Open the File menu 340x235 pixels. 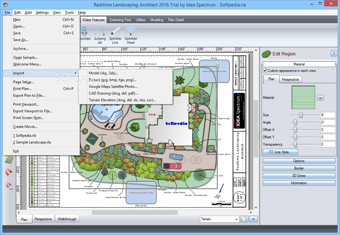pos(7,13)
